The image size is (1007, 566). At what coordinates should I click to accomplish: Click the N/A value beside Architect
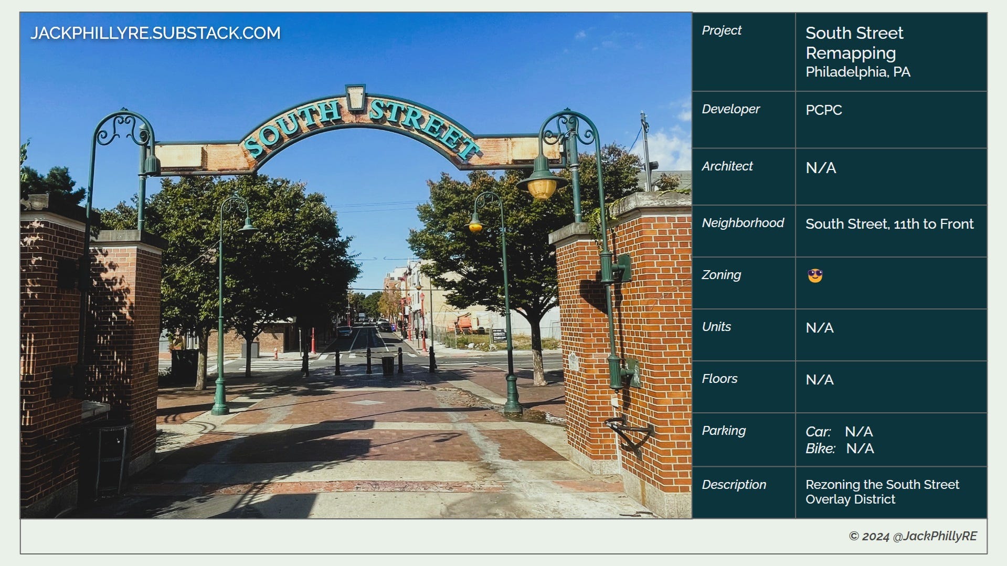click(821, 168)
